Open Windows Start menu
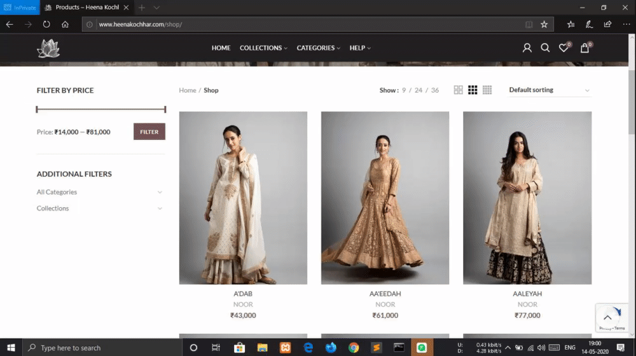Screen dimensions: 636x356 [11, 348]
